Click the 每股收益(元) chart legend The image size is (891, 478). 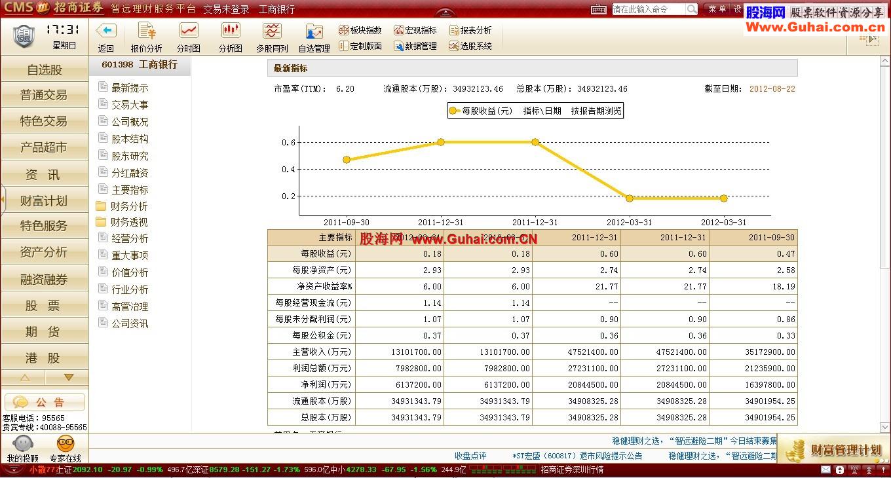click(x=481, y=111)
